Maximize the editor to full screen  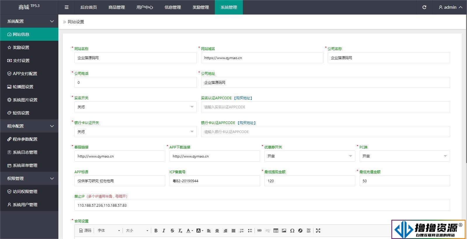click(x=318, y=231)
